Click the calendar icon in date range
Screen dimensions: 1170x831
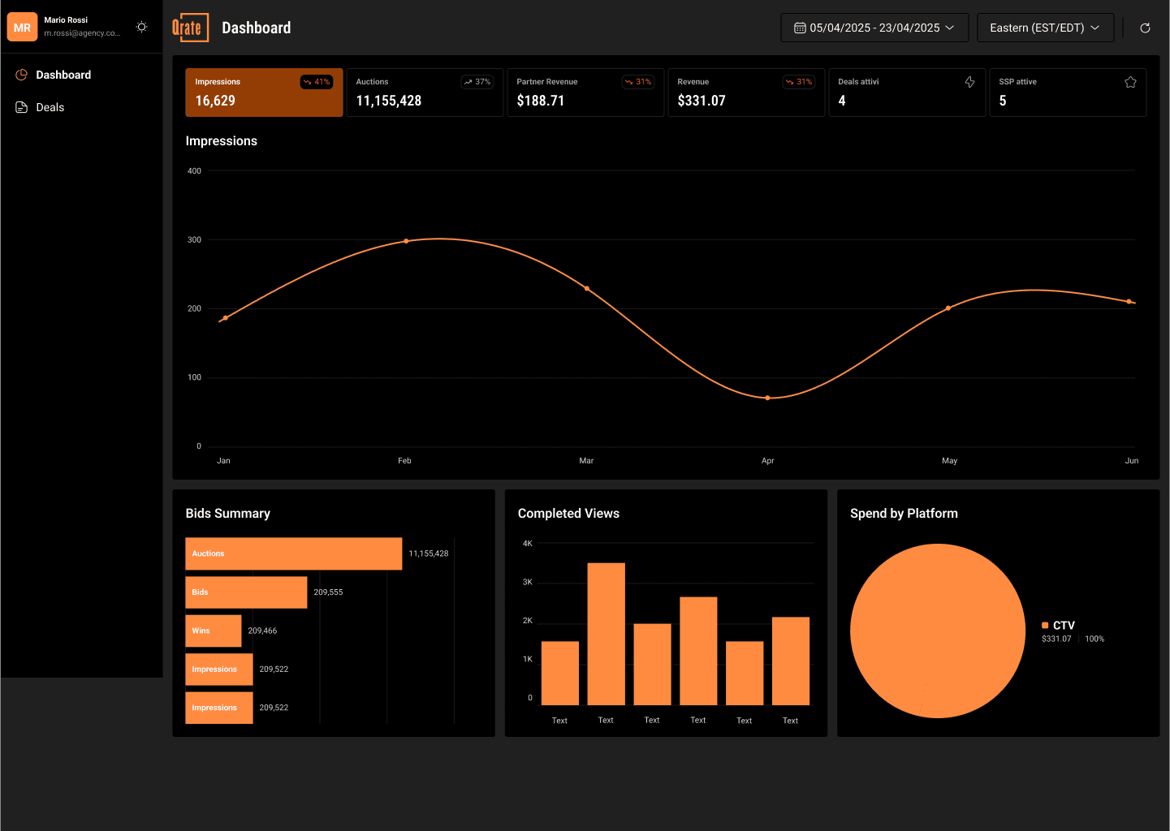800,28
